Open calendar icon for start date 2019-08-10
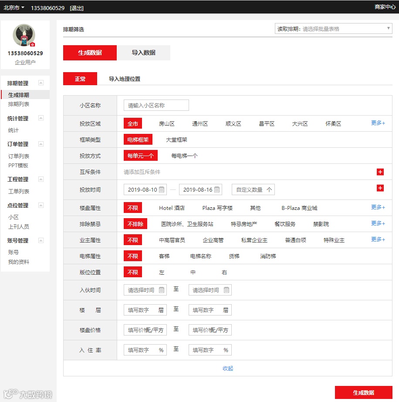Screen dimensions: 399x402 pyautogui.click(x=162, y=189)
